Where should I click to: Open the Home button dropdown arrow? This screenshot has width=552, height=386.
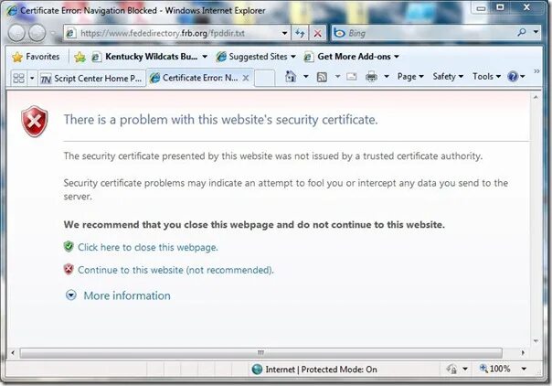[305, 77]
